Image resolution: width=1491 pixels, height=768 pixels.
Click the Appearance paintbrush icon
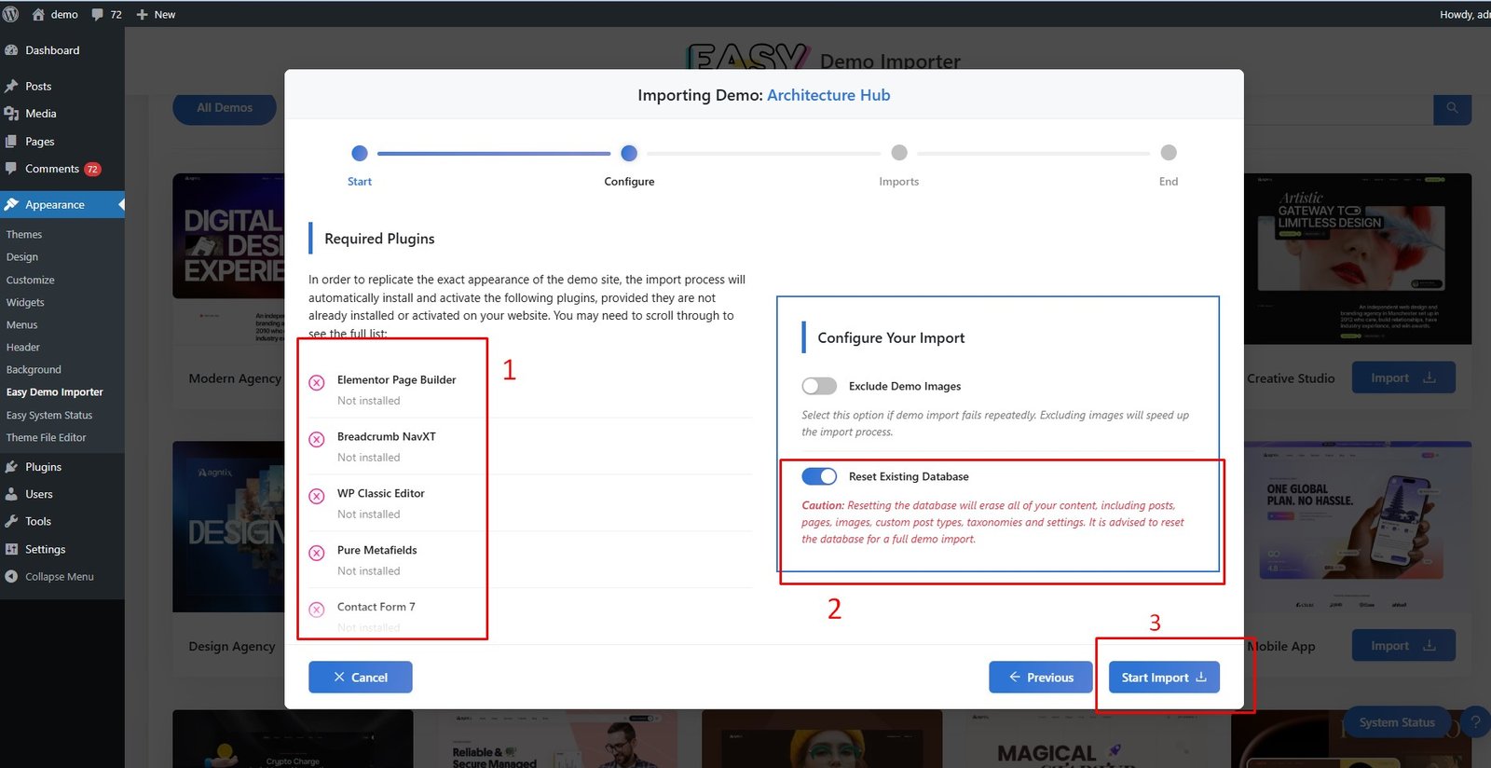click(11, 205)
